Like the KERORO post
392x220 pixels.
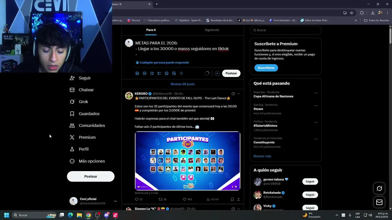click(187, 199)
